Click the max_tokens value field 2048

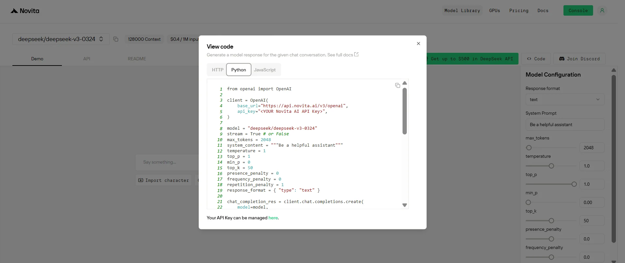pyautogui.click(x=592, y=148)
